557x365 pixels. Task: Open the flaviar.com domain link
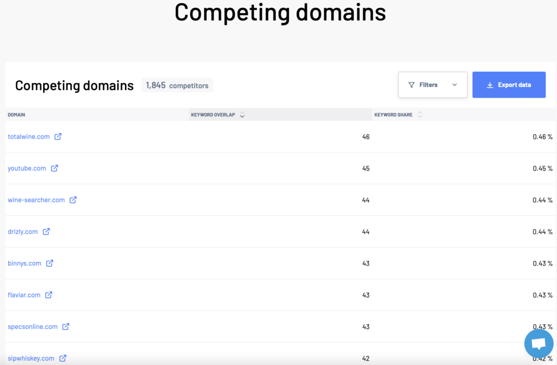pos(24,295)
